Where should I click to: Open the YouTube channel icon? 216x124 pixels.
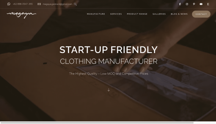pos(201,4)
